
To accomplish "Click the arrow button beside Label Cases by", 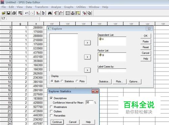I will 88,70.
